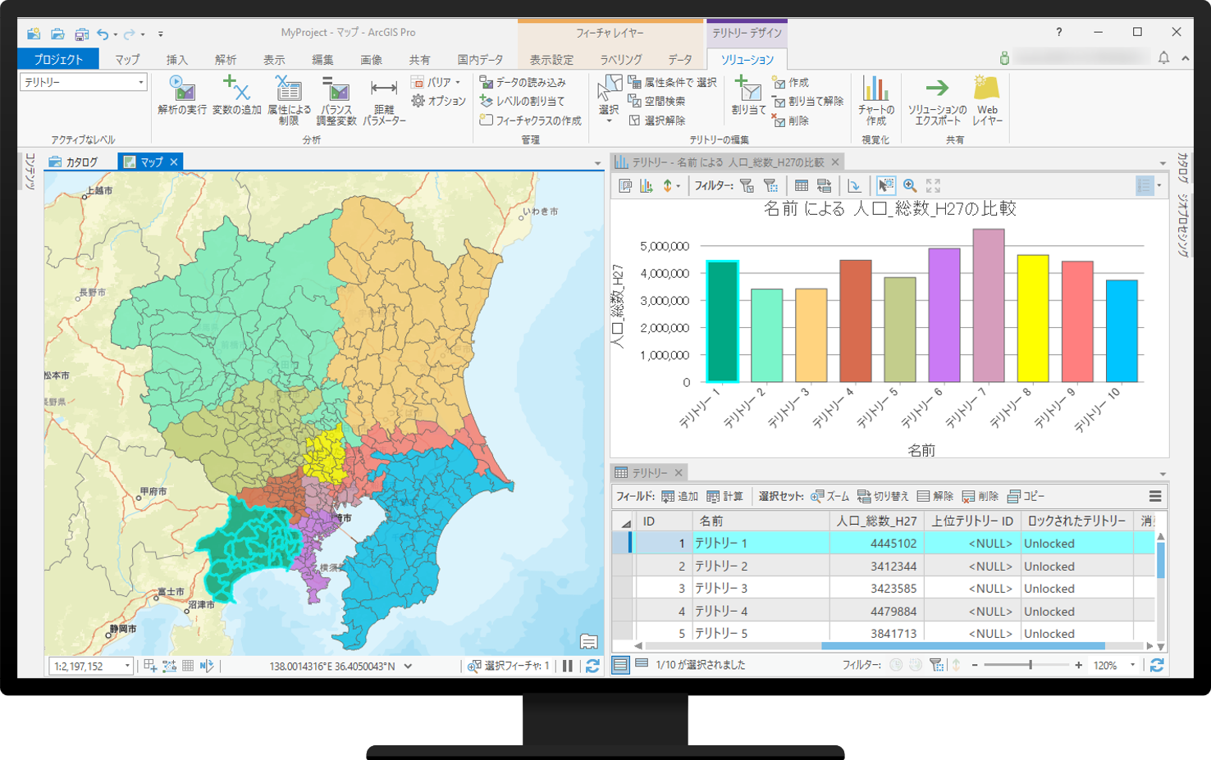This screenshot has width=1211, height=760.
Task: Click 削除 delete selection in table
Action: (980, 496)
